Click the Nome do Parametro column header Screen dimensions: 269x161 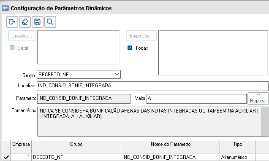pyautogui.click(x=171, y=144)
